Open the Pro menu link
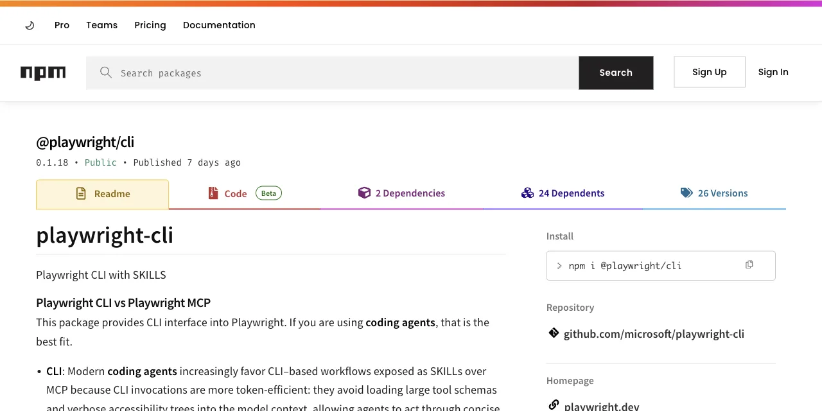The height and width of the screenshot is (411, 822). (62, 25)
